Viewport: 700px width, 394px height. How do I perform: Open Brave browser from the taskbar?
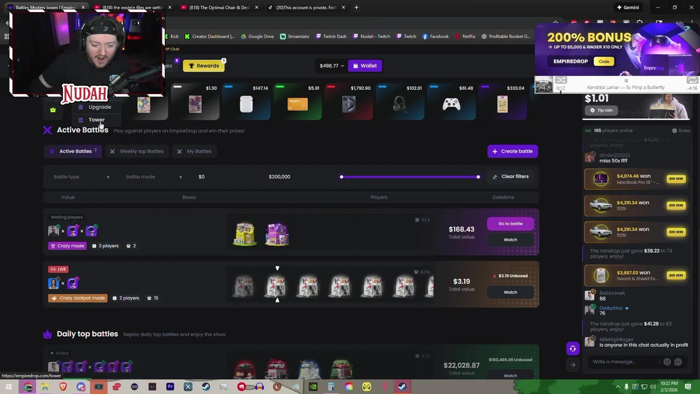[x=63, y=387]
